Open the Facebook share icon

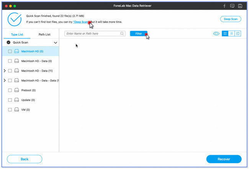pos(224,6)
